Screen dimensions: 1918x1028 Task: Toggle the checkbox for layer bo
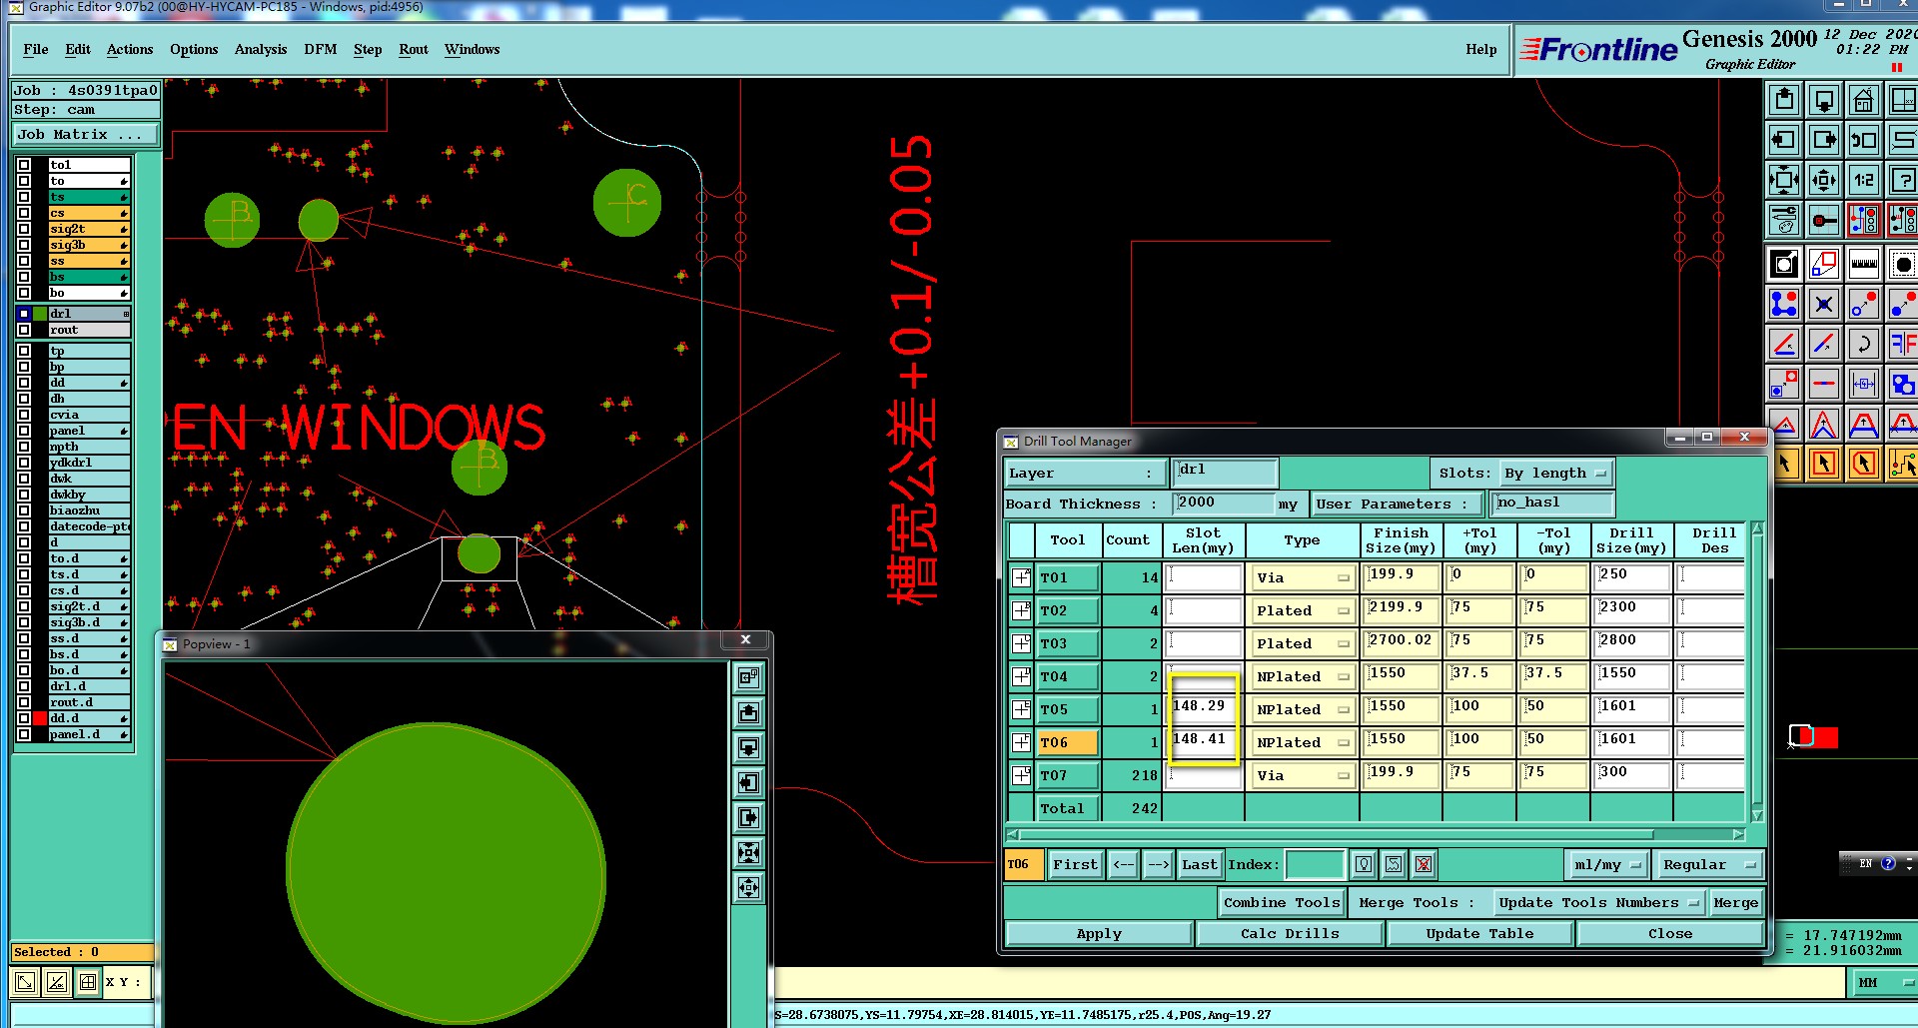(24, 293)
